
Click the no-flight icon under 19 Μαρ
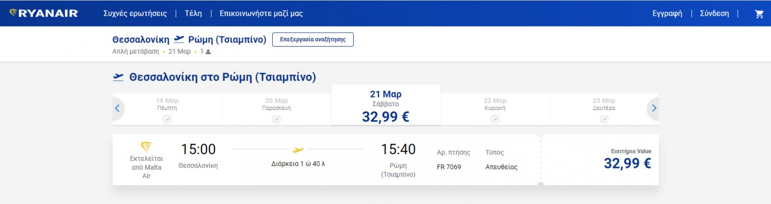(x=167, y=120)
